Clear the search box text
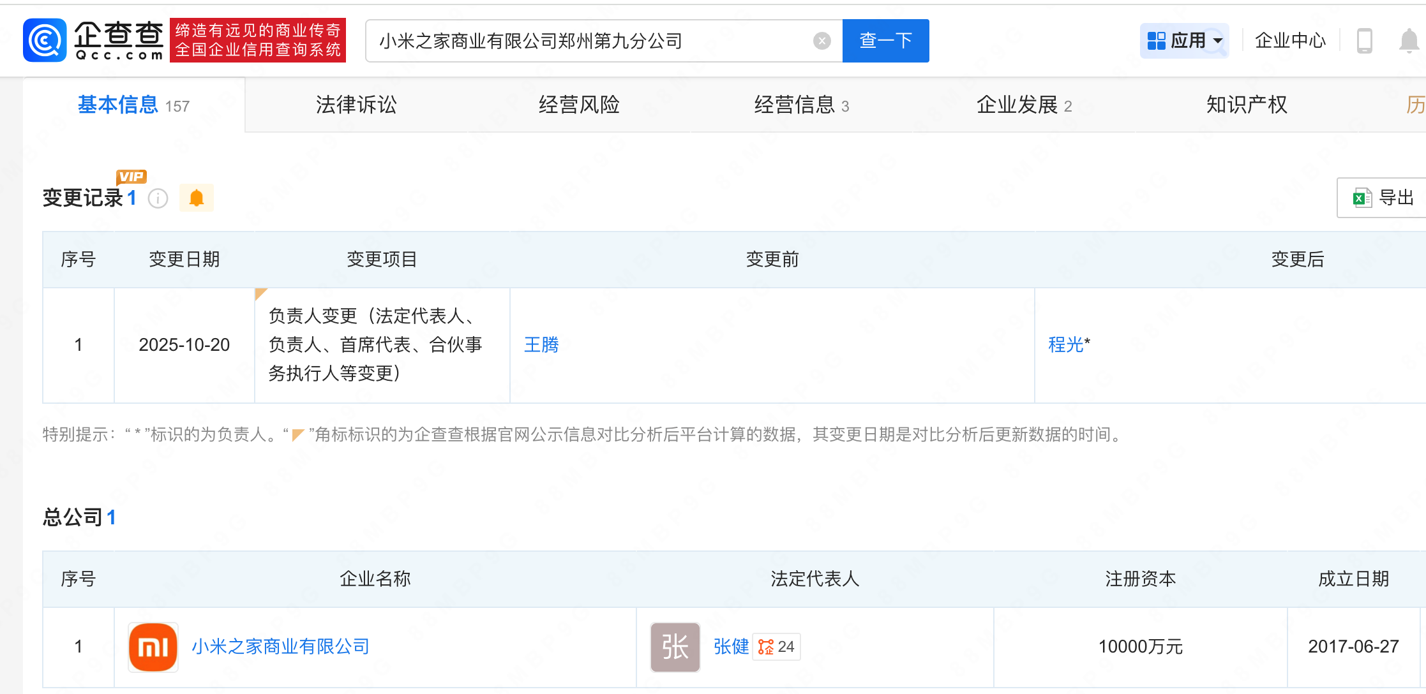Viewport: 1426px width, 694px height. (822, 41)
